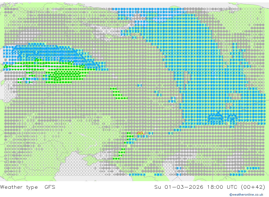The height and width of the screenshot is (197, 269).
Task: Click the red thunderstorm symbol on the map
Action: click(141, 133)
